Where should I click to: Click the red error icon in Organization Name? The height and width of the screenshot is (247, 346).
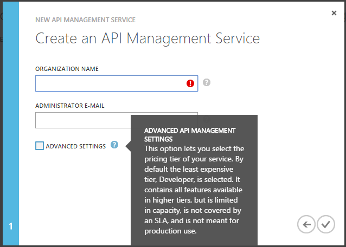point(190,83)
